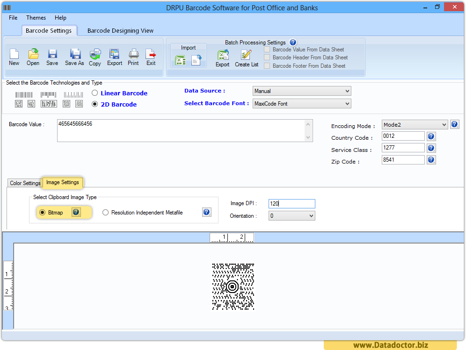Print the barcode via the Print icon

[x=133, y=57]
